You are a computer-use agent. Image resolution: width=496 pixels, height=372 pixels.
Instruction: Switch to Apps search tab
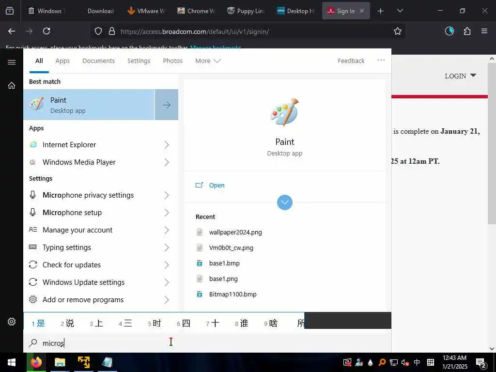coord(62,61)
